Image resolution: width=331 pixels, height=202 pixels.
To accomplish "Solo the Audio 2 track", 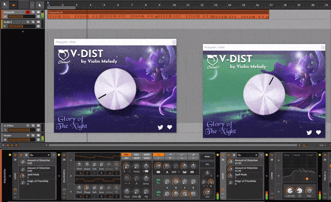I will point(33,22).
